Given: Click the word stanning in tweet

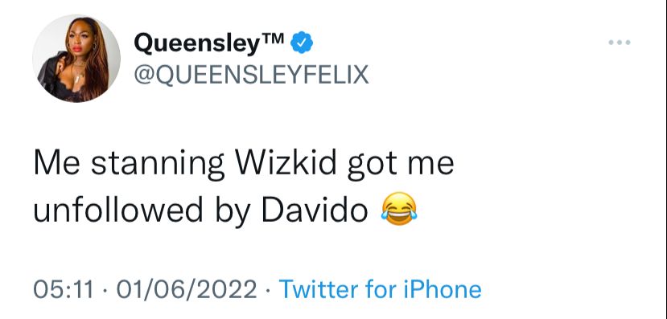Looking at the screenshot, I should [158, 166].
